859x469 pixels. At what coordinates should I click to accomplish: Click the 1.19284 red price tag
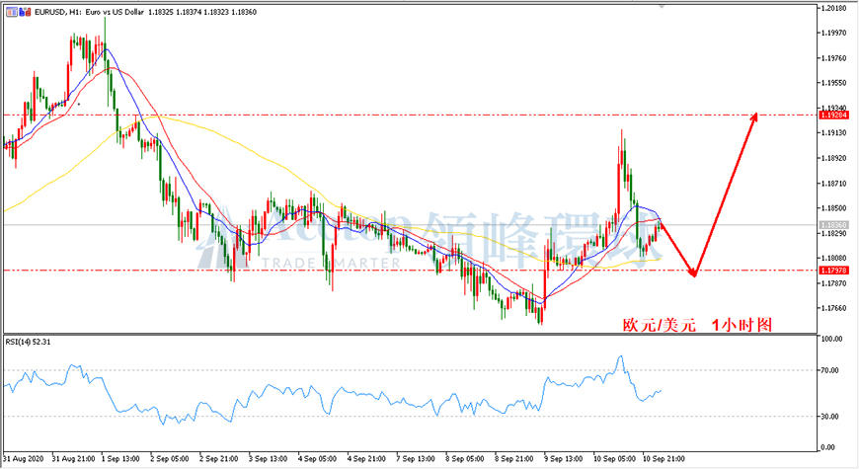(833, 116)
